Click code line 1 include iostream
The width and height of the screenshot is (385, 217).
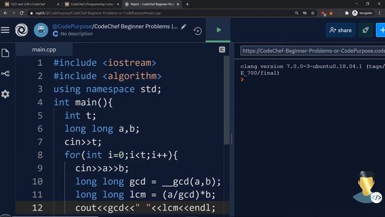[105, 63]
